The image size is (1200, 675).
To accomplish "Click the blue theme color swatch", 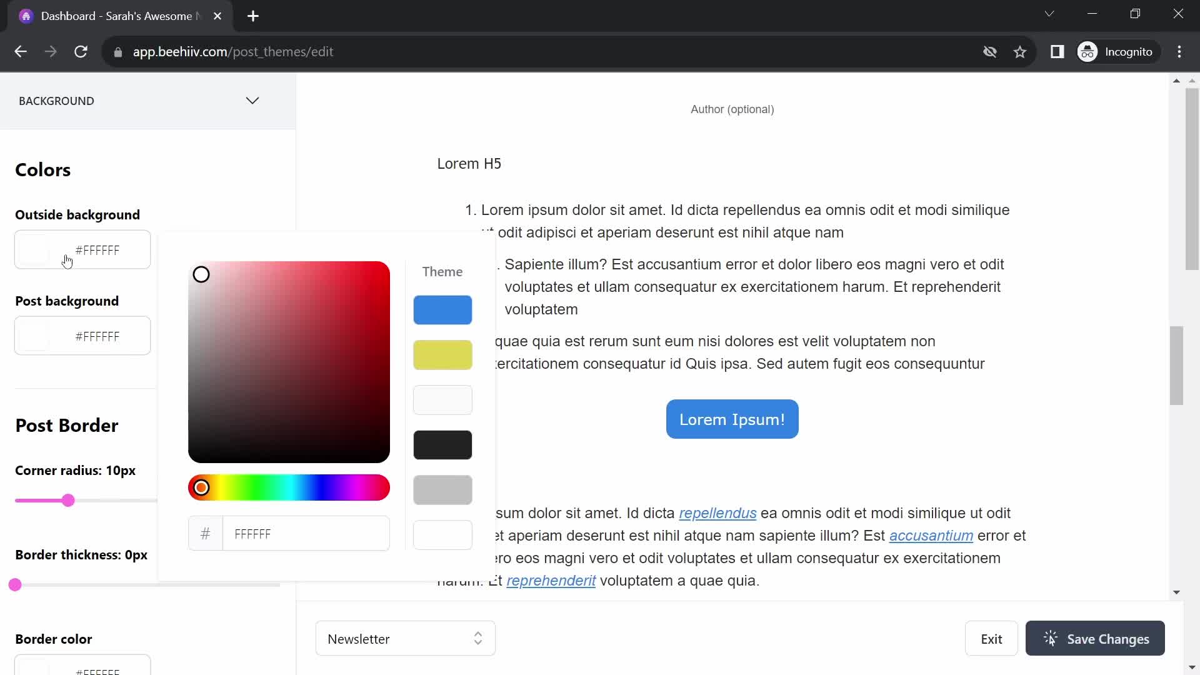I will (x=442, y=309).
